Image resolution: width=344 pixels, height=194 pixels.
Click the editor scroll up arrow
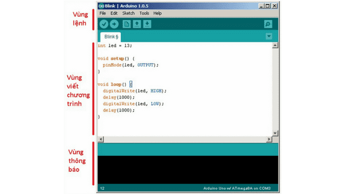(x=275, y=45)
